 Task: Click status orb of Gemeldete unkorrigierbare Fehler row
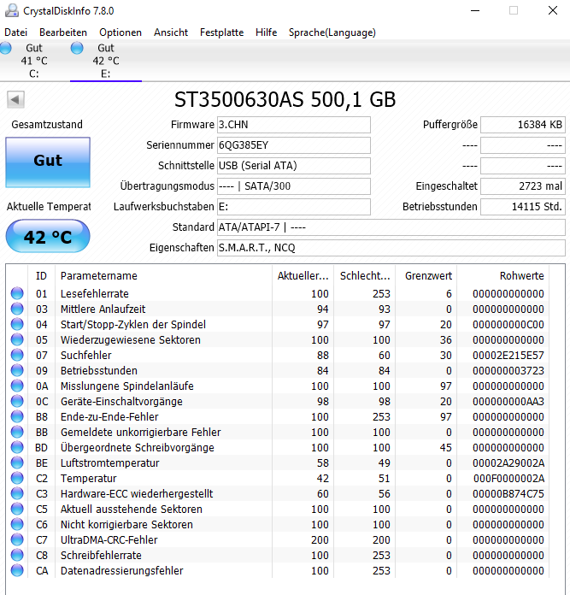pos(17,432)
